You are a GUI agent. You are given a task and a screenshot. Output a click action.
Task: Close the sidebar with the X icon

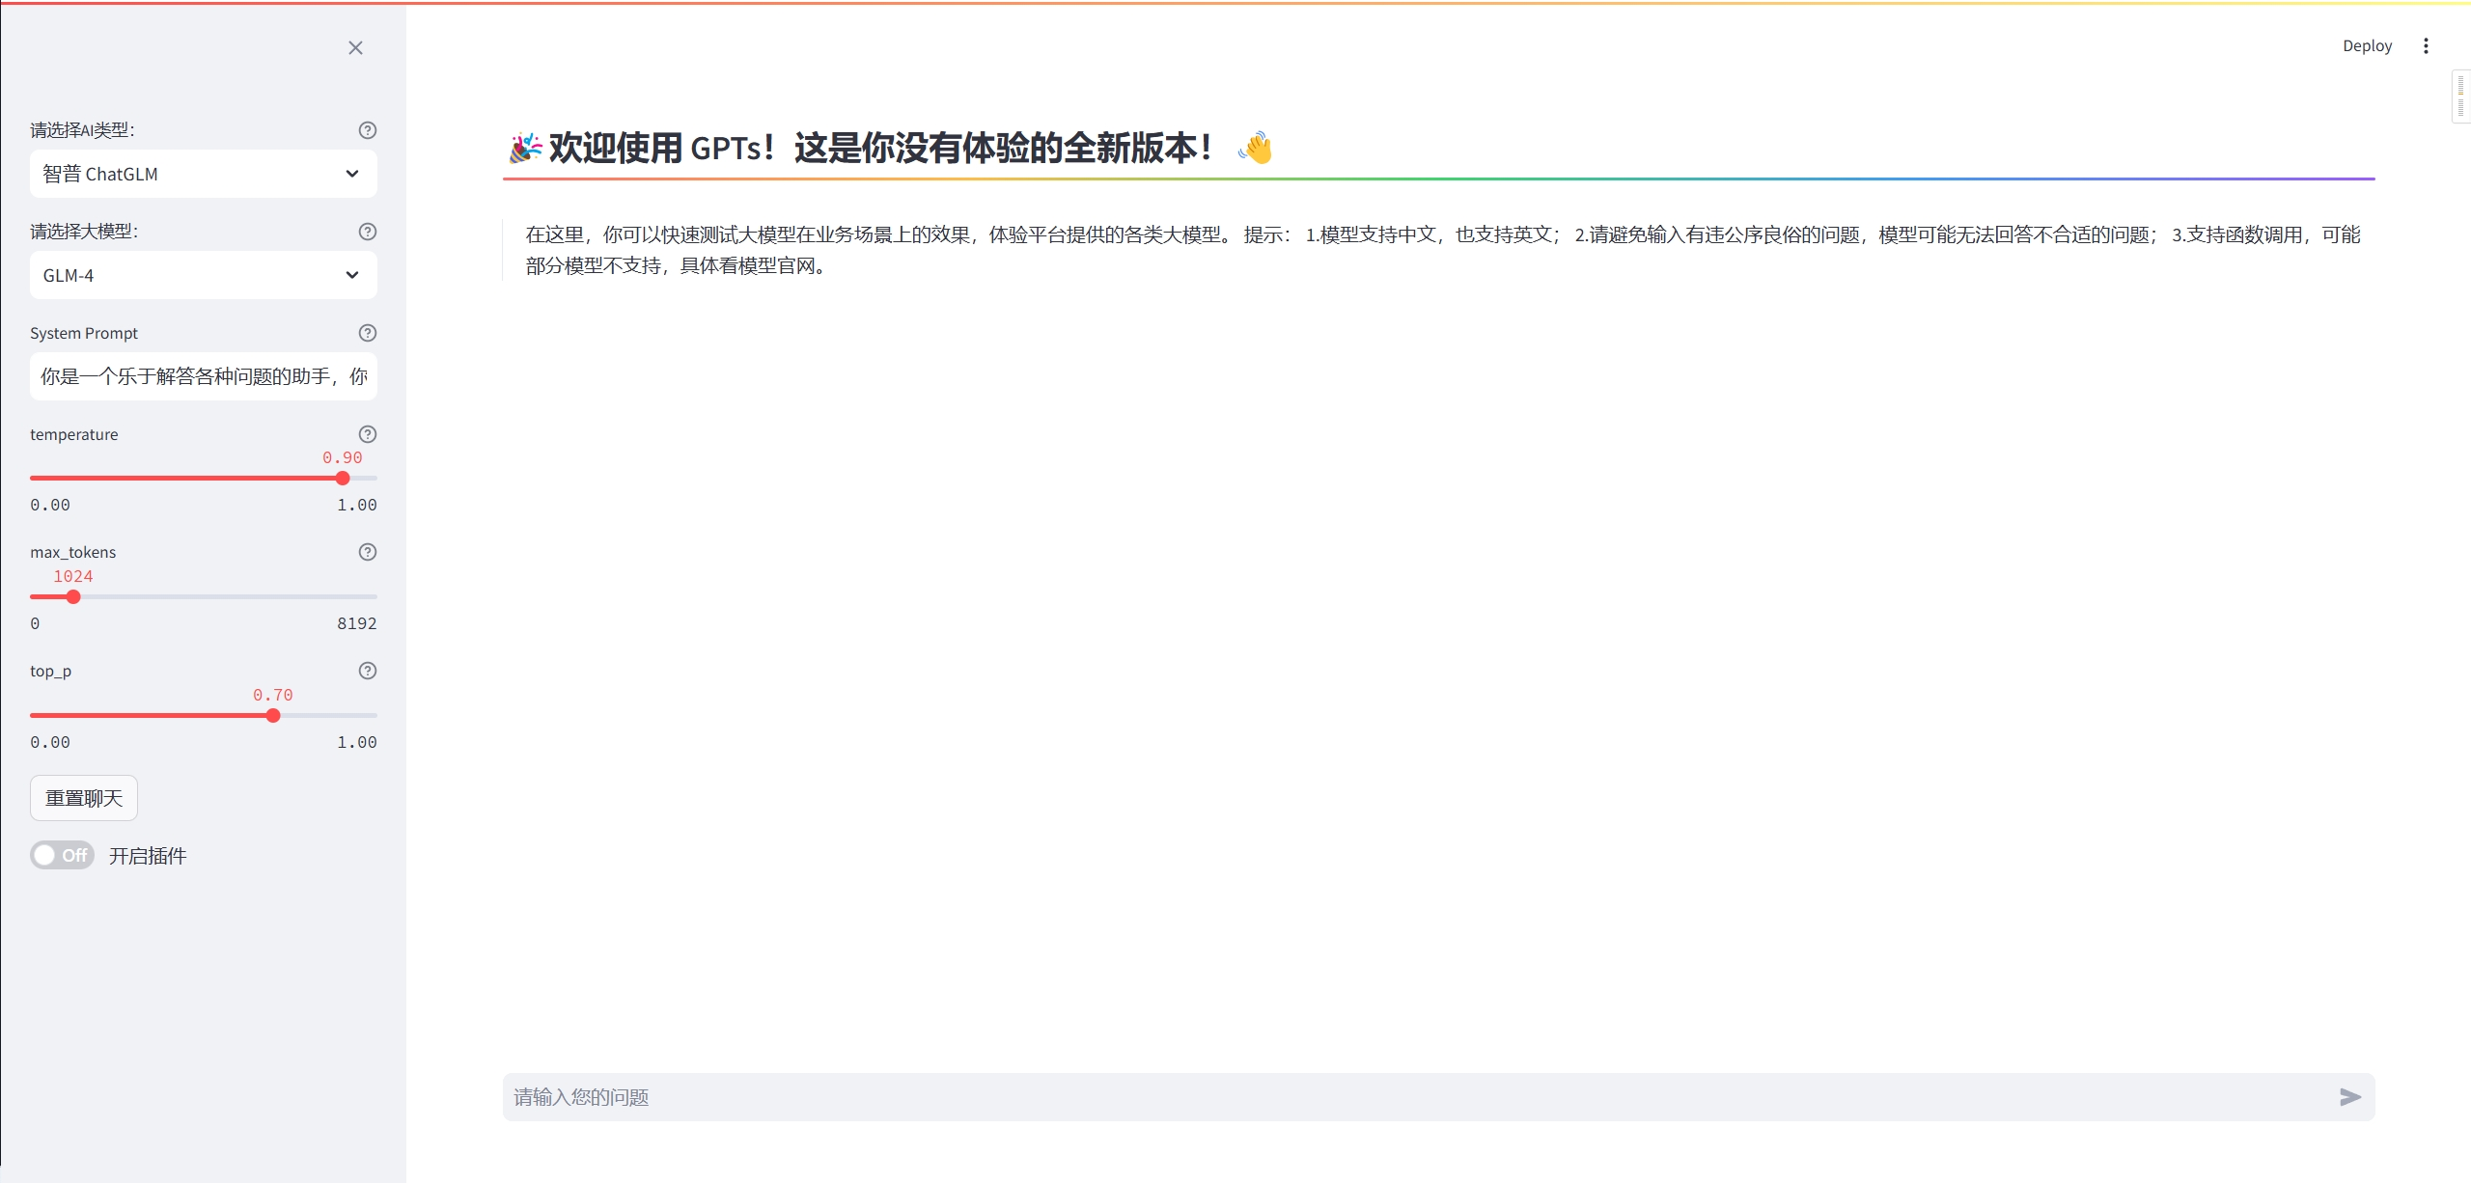click(x=355, y=47)
